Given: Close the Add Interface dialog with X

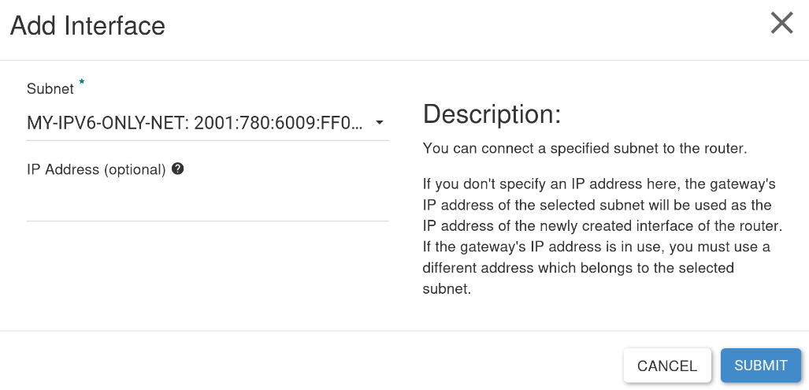Looking at the screenshot, I should click(781, 24).
